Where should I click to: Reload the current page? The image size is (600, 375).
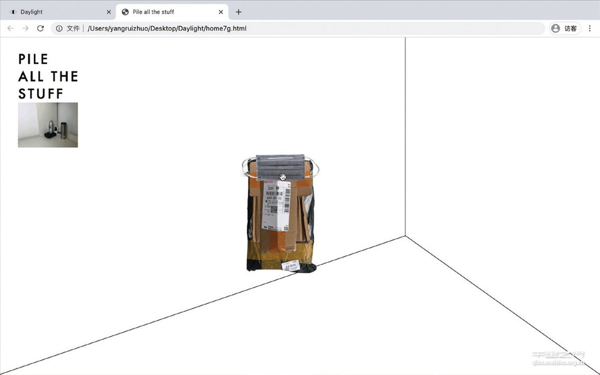point(40,28)
